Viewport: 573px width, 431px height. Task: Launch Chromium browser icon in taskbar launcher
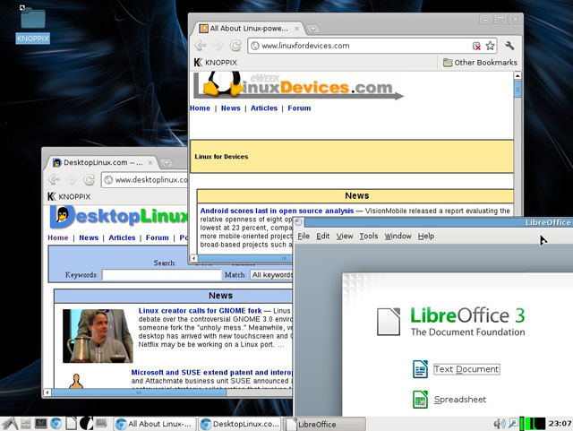56,424
